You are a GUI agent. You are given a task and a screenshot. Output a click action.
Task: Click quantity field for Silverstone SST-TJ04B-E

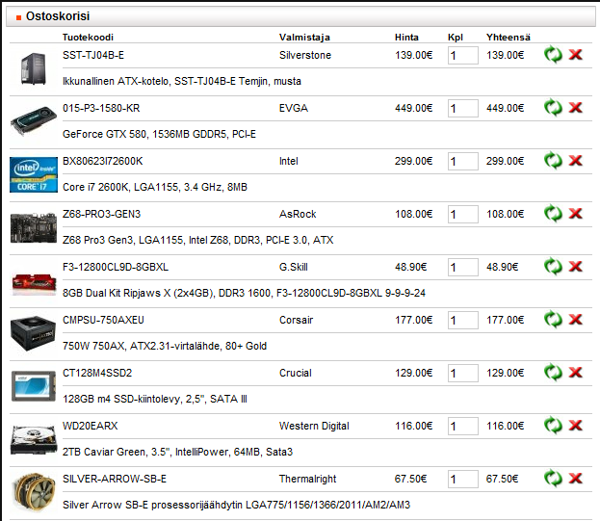(463, 56)
